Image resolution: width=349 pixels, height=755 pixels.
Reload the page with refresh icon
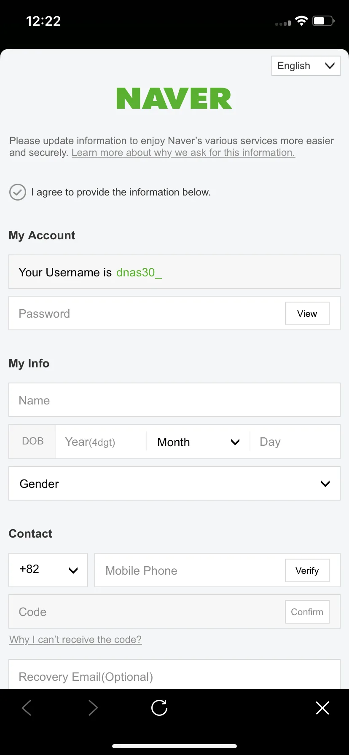tap(159, 708)
